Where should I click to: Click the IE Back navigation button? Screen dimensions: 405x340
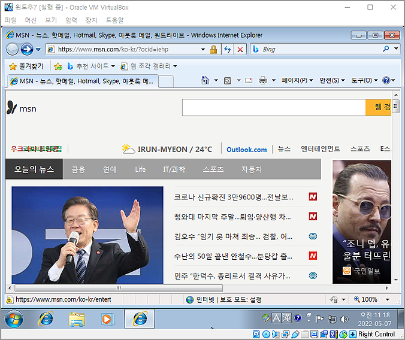[x=12, y=49]
